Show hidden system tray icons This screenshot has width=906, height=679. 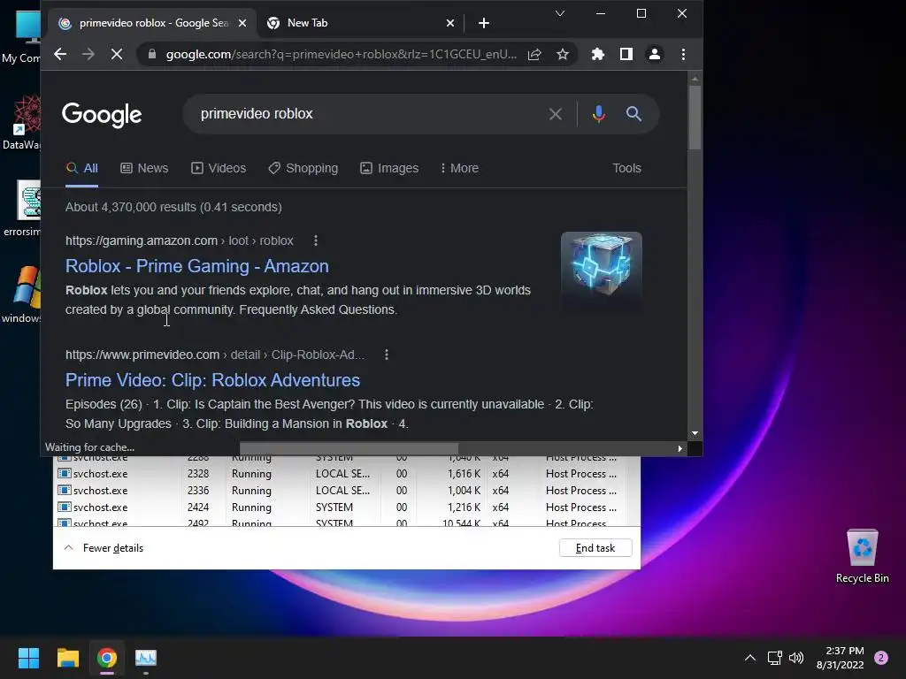[750, 658]
